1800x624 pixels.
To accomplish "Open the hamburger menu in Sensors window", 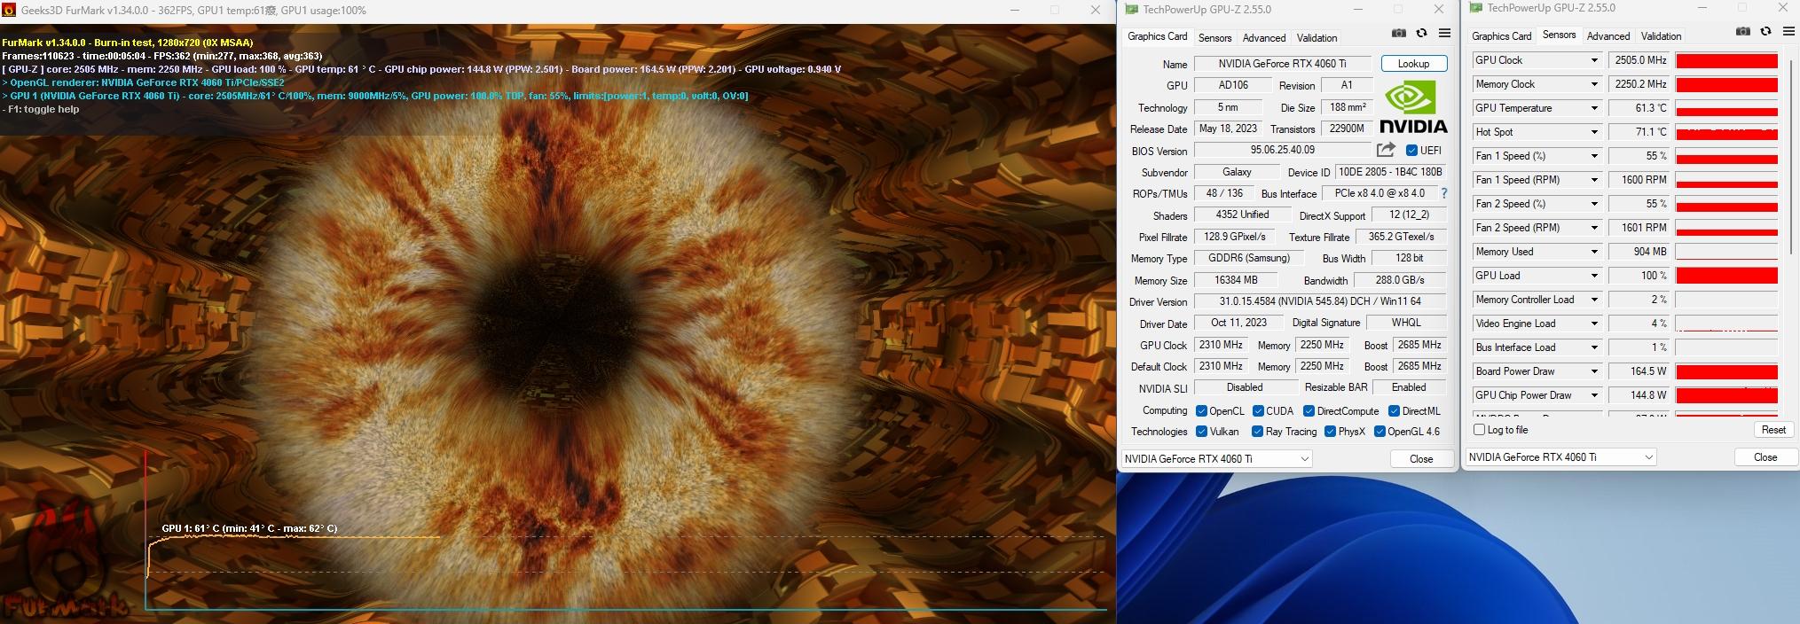I will pos(1788,31).
